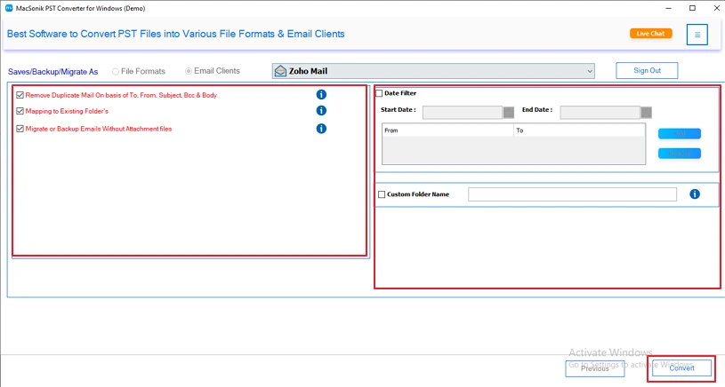The height and width of the screenshot is (387, 725).
Task: Click info icon for Mapping to Existing Folder's
Action: point(321,111)
